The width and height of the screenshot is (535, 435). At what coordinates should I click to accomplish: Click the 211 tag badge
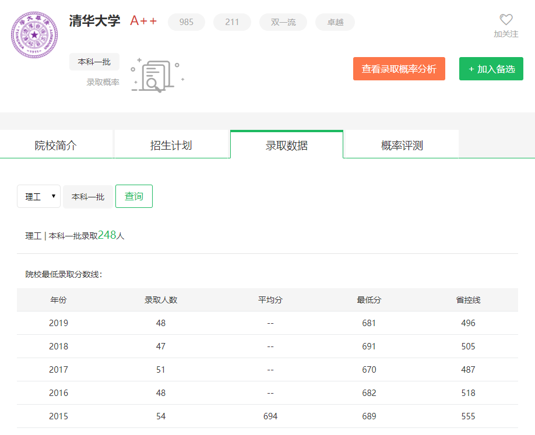(232, 22)
